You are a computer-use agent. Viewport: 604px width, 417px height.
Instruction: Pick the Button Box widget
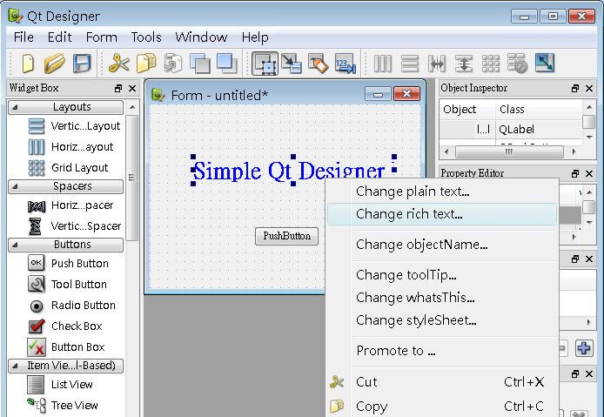click(66, 347)
